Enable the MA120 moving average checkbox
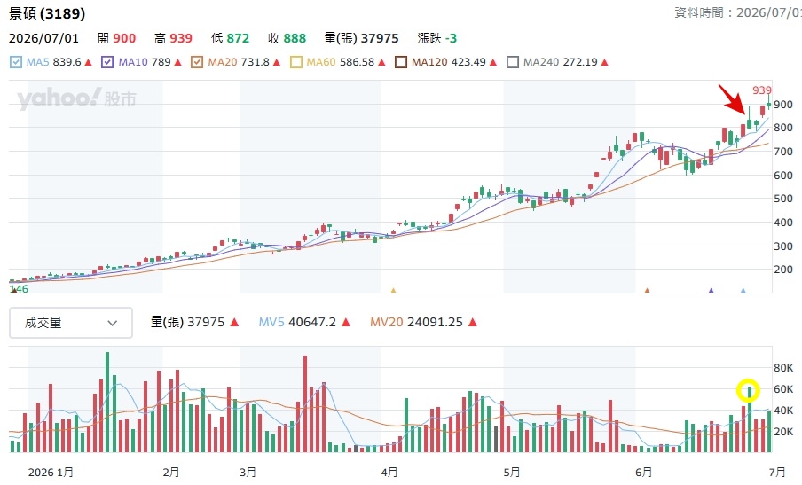802x485 pixels. click(401, 62)
